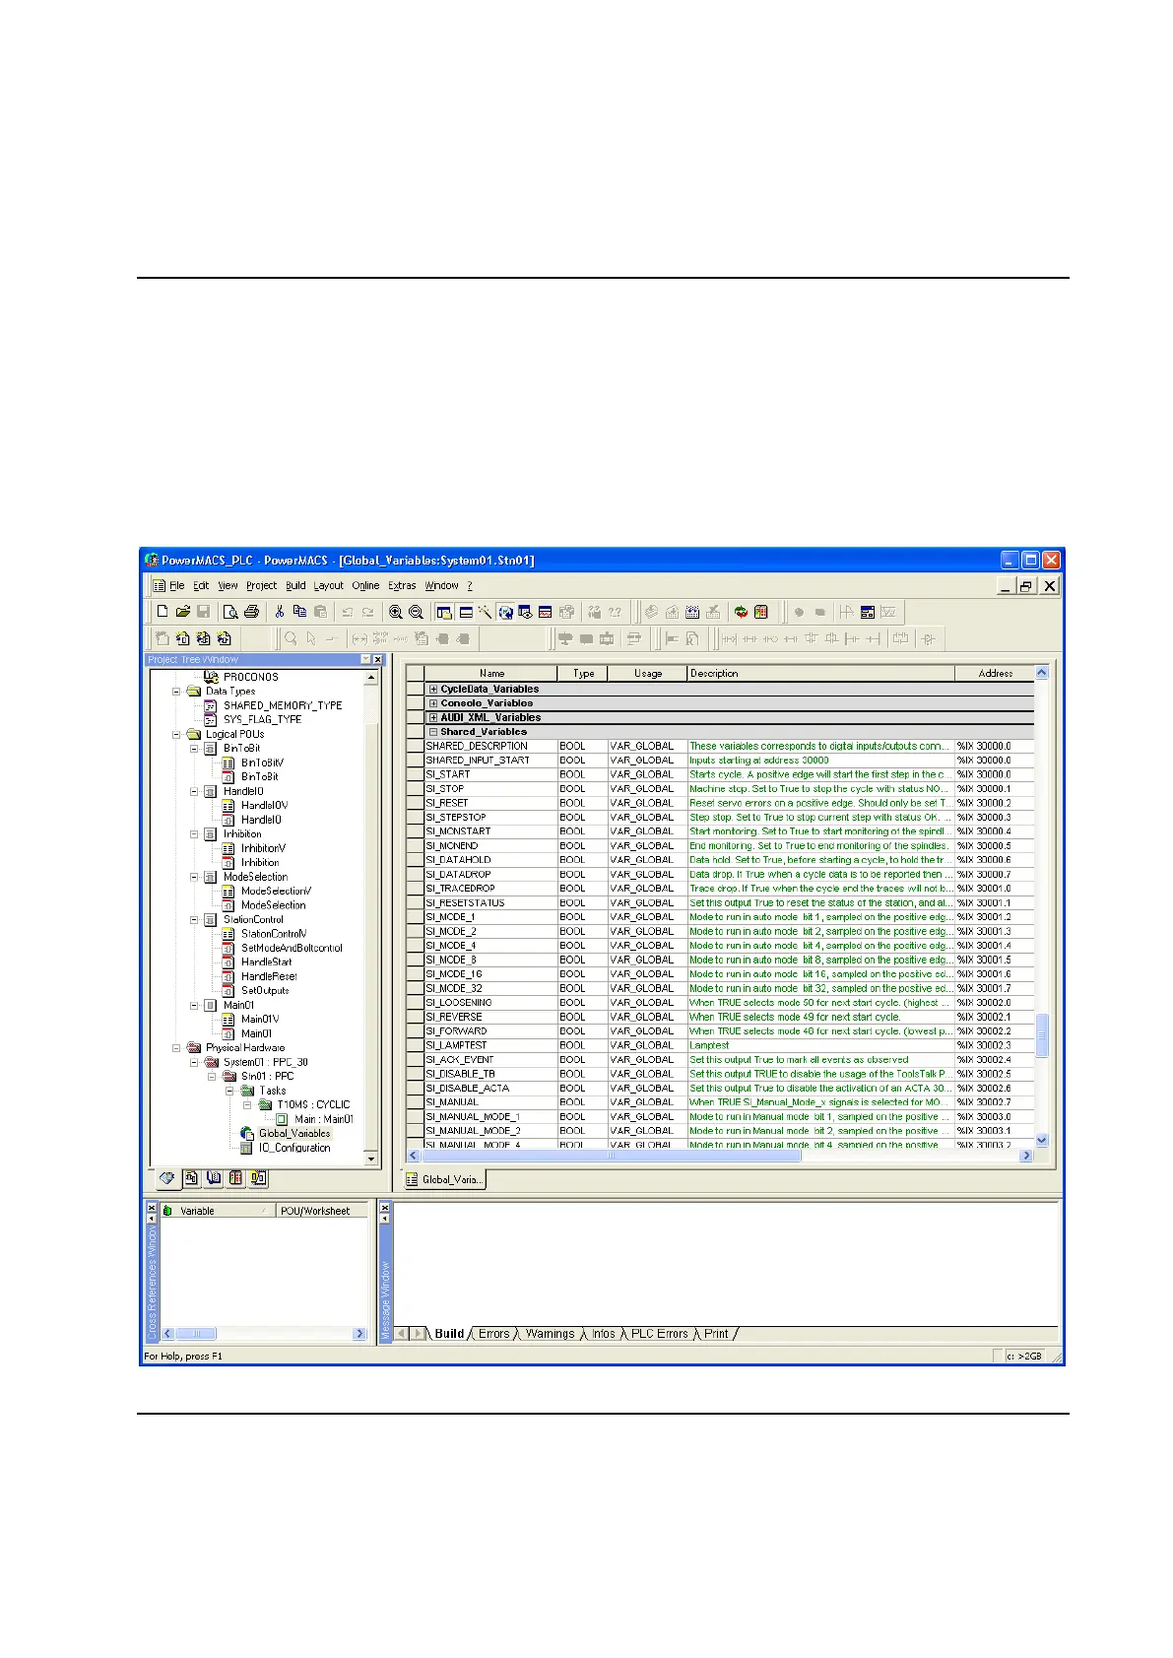Click the Zoom In magnifier icon

395,612
